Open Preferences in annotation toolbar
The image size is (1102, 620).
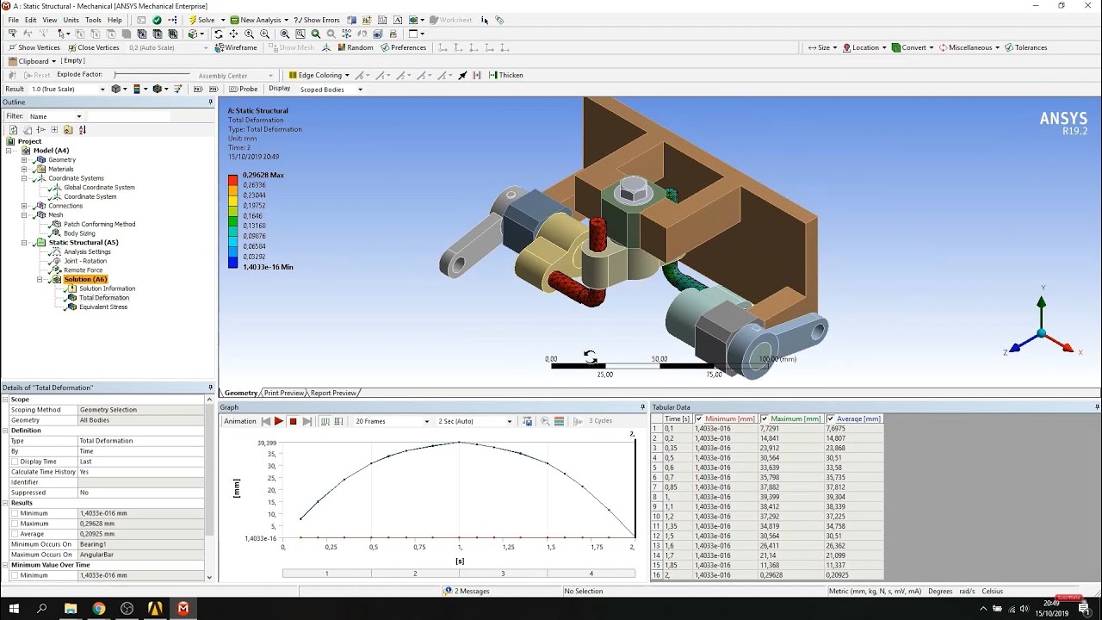[402, 47]
